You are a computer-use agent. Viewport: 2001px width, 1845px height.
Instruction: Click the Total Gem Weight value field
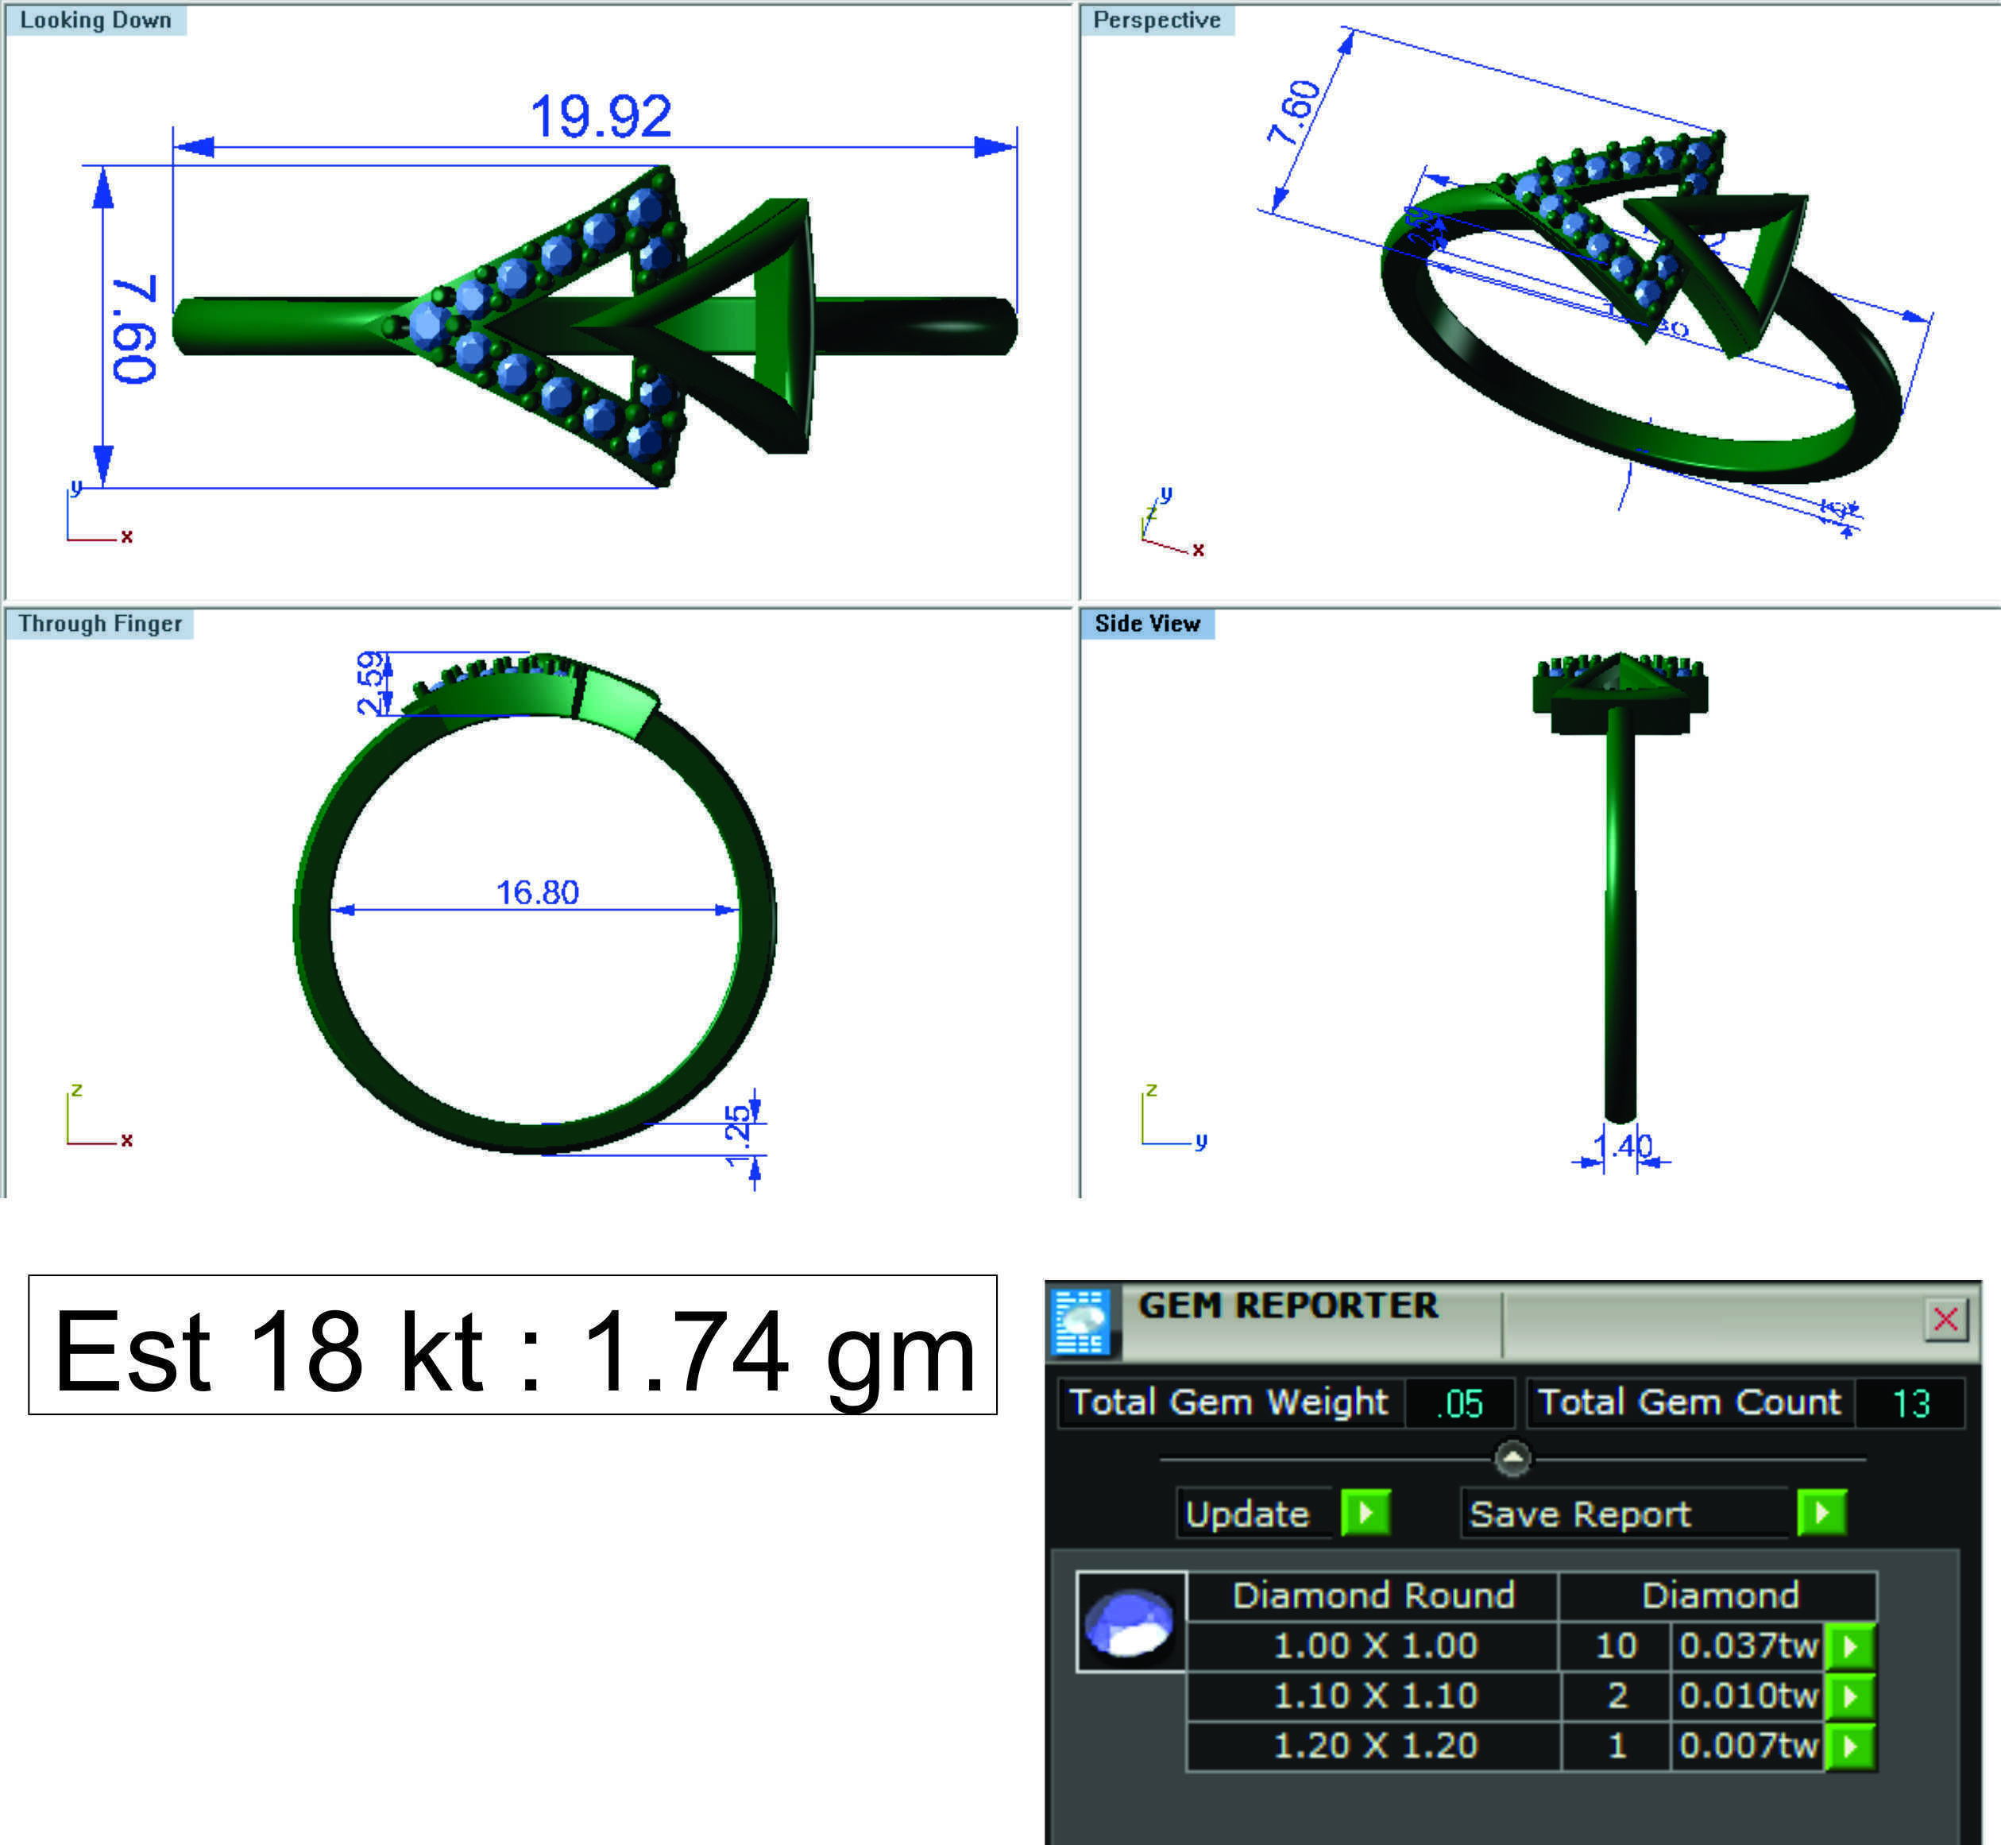tap(1459, 1404)
